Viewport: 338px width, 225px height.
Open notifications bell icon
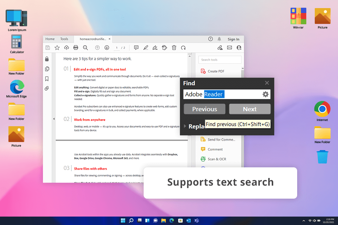point(219,39)
